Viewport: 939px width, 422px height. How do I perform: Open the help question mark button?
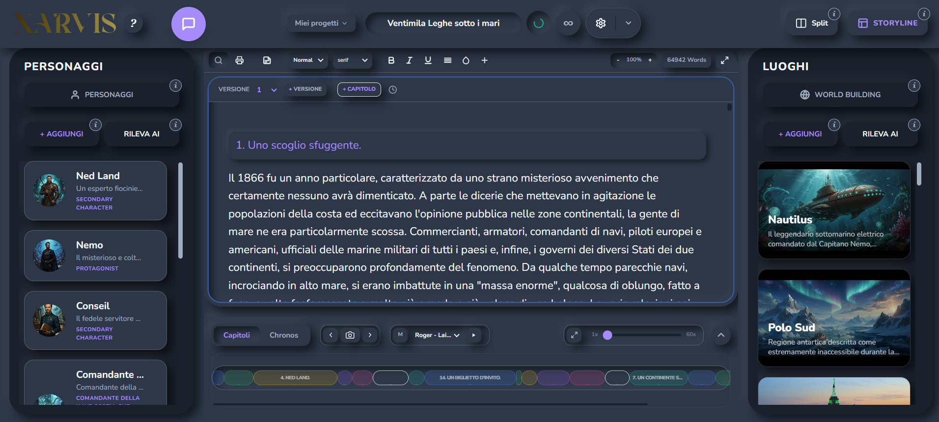point(133,23)
